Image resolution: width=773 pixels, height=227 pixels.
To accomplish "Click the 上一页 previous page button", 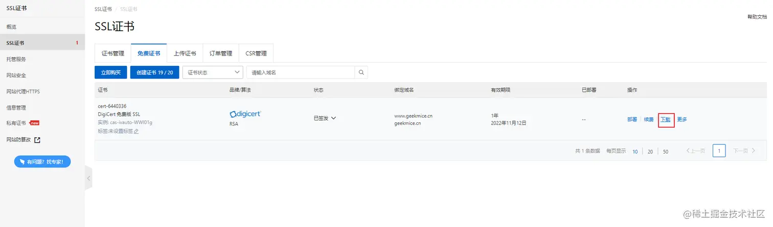I will coord(695,151).
